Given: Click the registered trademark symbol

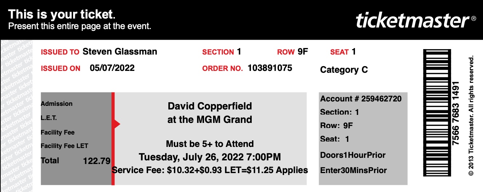Looking at the screenshot, I should 474,18.
